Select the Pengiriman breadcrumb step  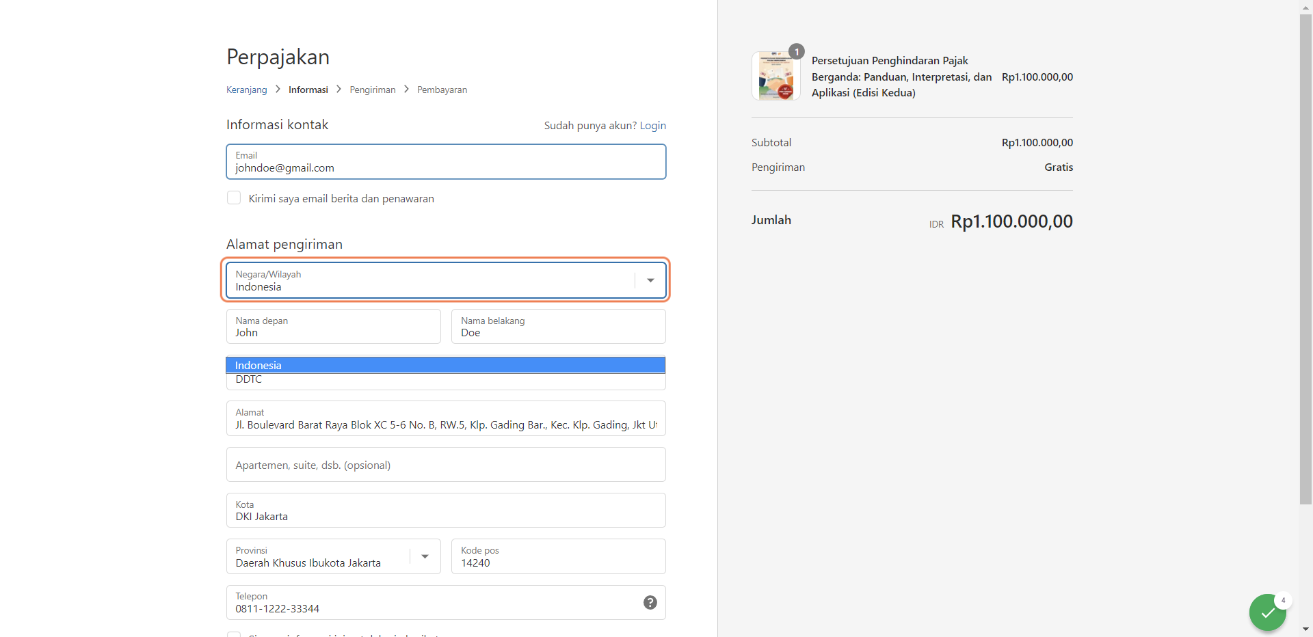point(373,90)
